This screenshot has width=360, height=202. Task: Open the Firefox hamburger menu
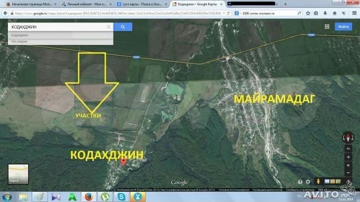(x=354, y=13)
